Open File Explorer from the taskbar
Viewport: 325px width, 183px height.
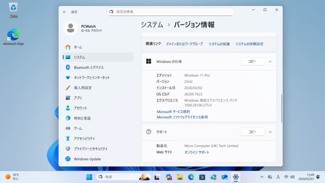(180, 177)
